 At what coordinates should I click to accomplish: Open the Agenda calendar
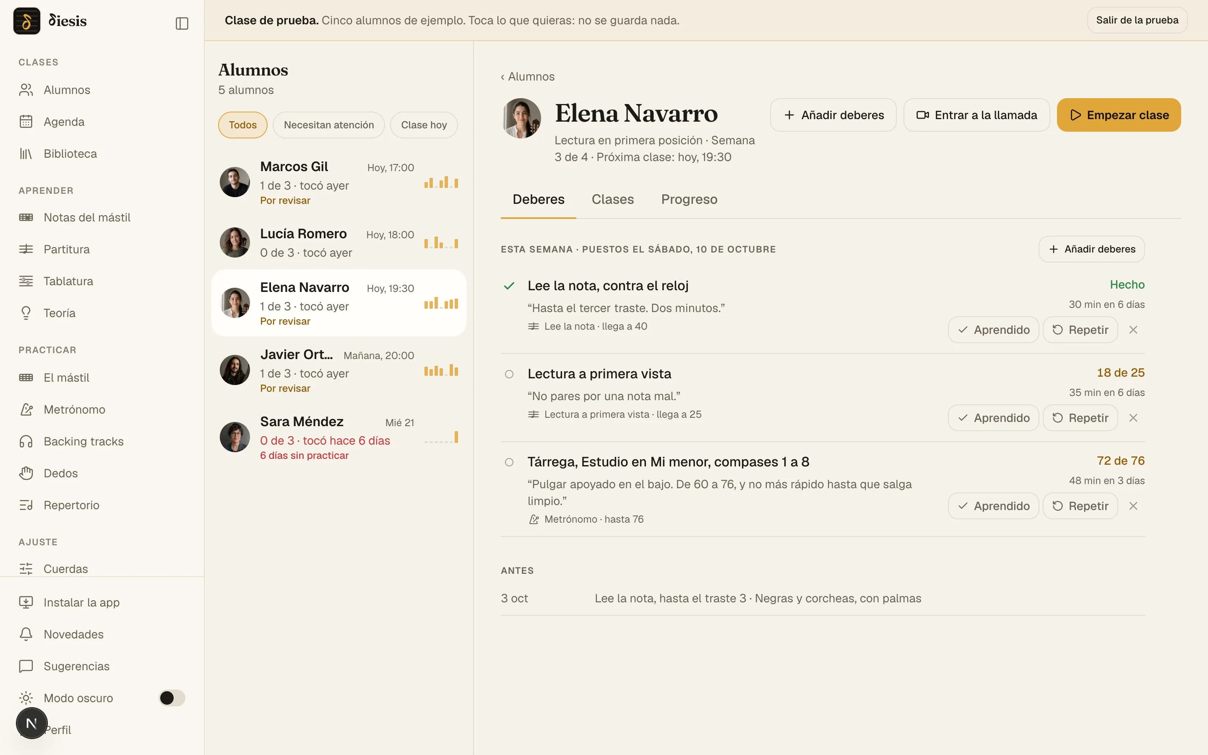[102, 122]
